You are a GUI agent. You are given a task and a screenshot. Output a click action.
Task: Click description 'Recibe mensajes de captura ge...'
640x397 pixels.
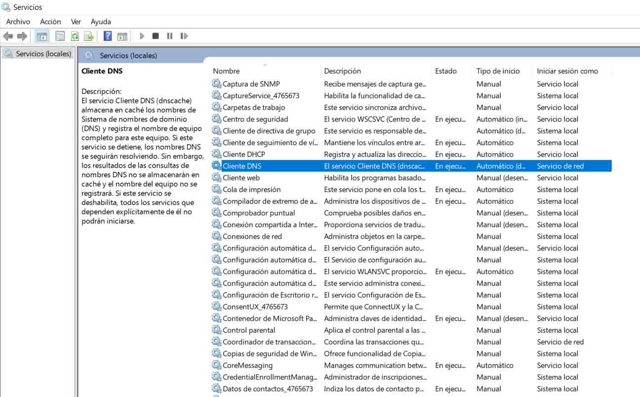[x=375, y=84]
